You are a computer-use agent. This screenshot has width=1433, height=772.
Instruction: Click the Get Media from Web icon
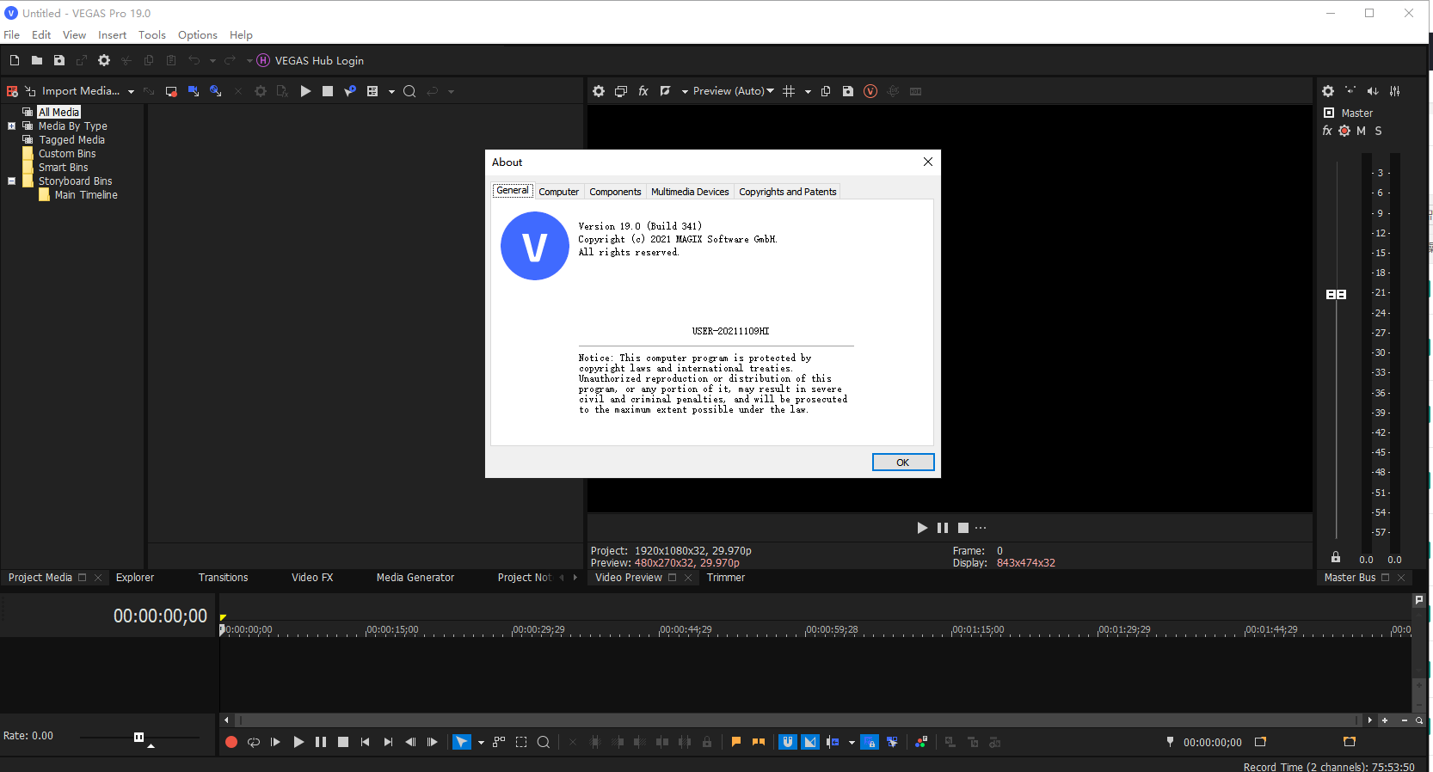(x=216, y=91)
